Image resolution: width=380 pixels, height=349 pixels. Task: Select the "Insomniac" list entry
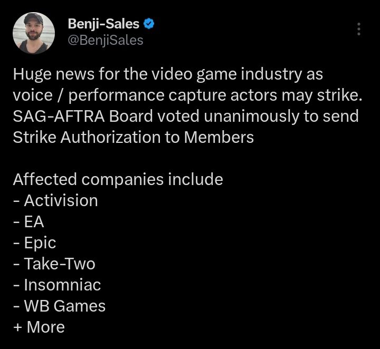pos(62,285)
